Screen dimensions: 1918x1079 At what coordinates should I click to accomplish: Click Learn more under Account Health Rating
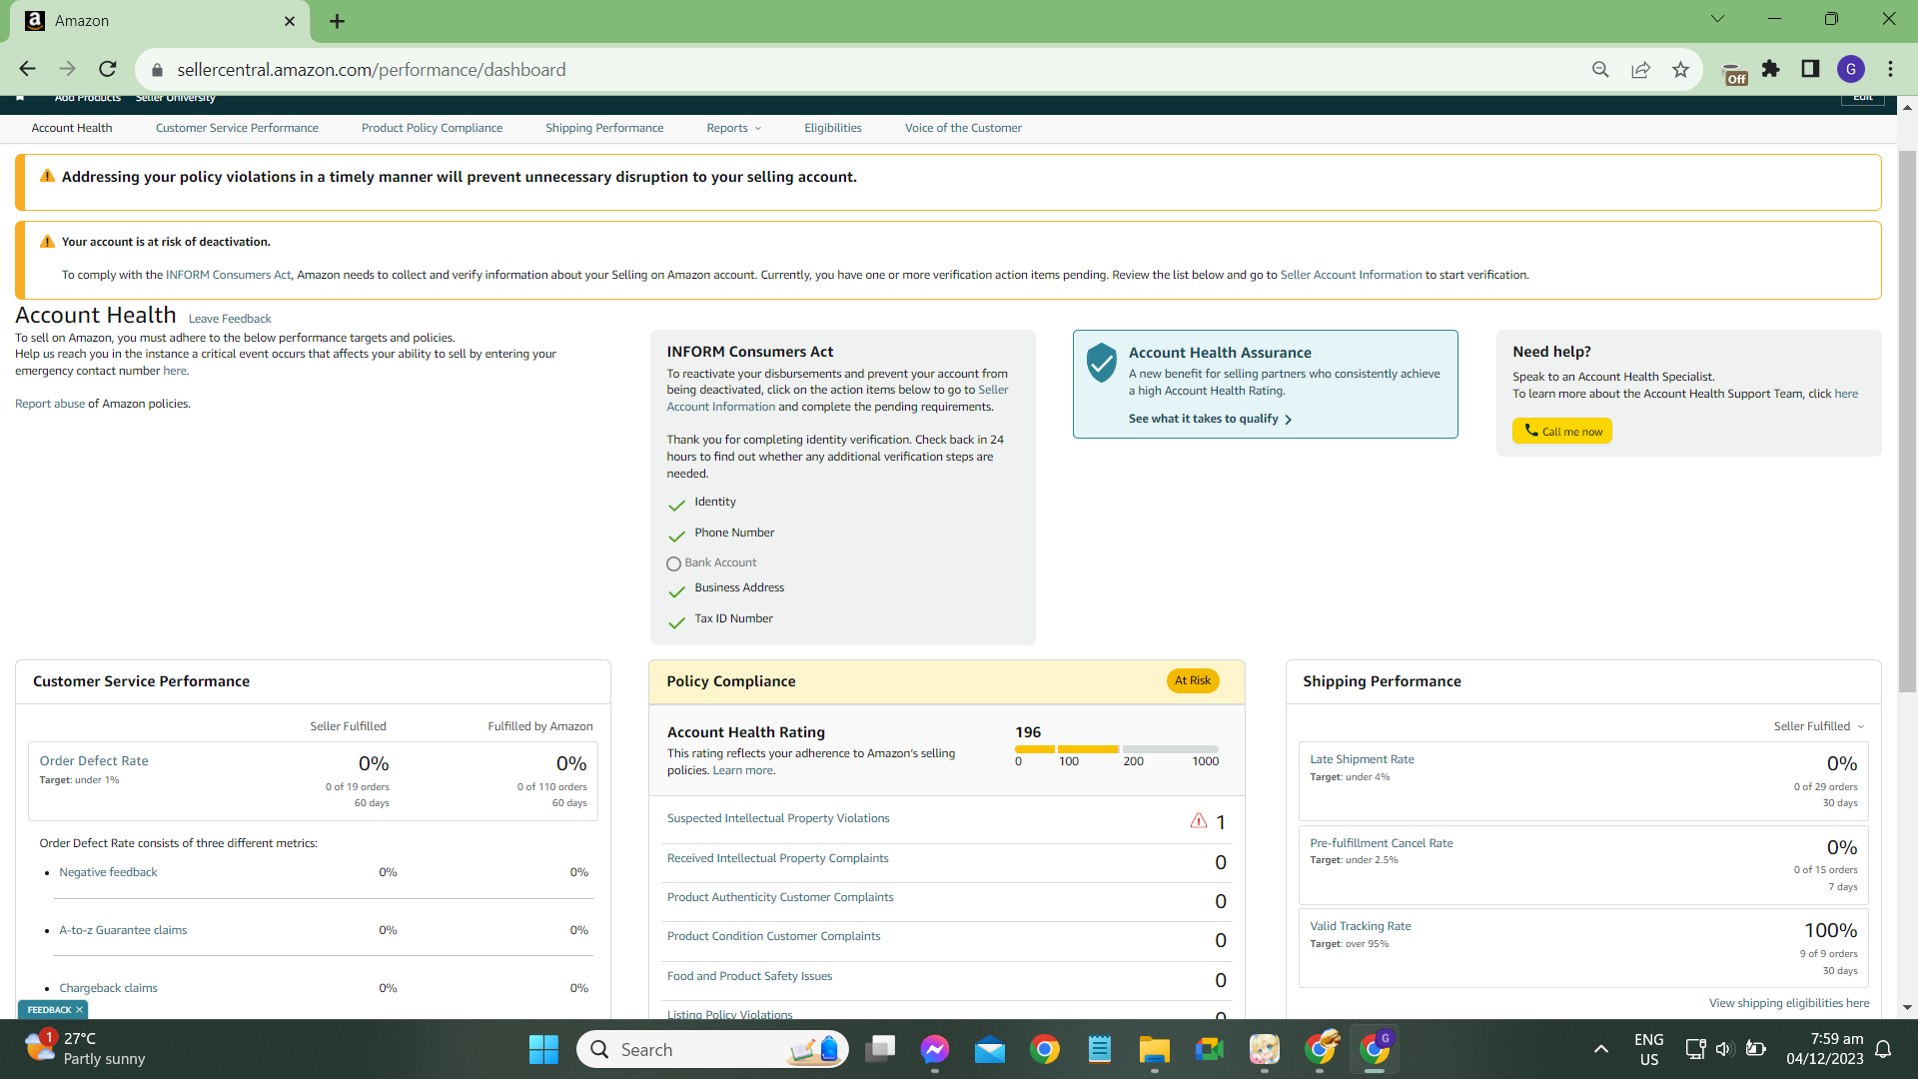point(742,770)
